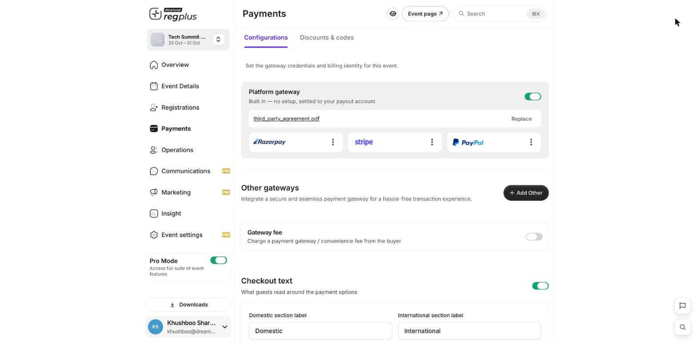This screenshot has width=697, height=343.
Task: Click the Search input field
Action: point(501,14)
